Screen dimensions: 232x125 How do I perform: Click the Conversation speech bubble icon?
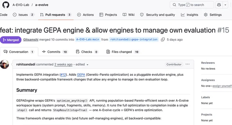[5, 52]
